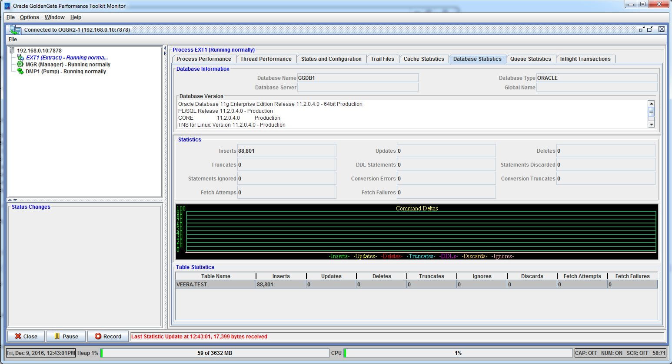Open the Trail Files tab
Image resolution: width=672 pixels, height=364 pixels.
pos(383,59)
